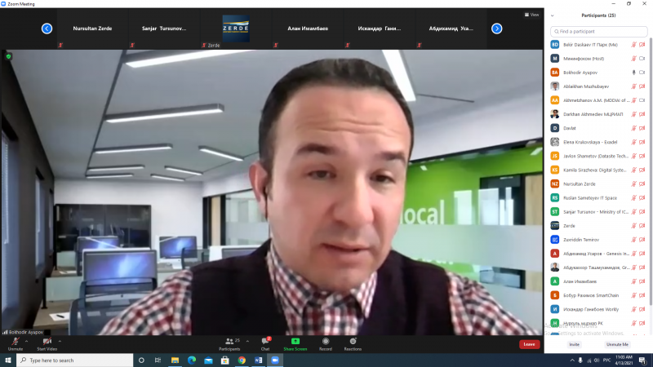The width and height of the screenshot is (653, 367).
Task: Open Google Chrome from taskbar
Action: click(242, 360)
